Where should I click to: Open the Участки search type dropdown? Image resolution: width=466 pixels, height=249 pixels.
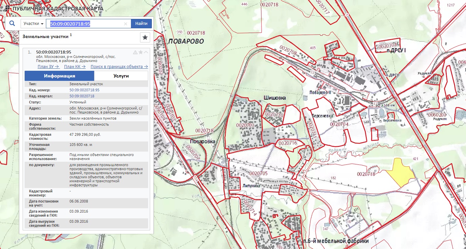click(x=33, y=24)
